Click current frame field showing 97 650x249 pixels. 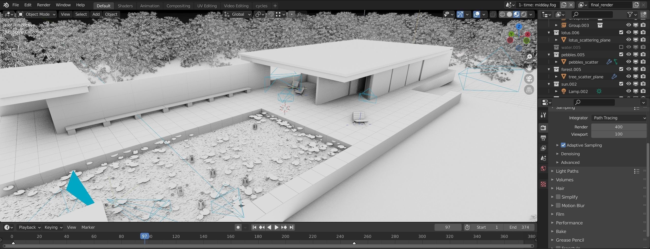448,227
